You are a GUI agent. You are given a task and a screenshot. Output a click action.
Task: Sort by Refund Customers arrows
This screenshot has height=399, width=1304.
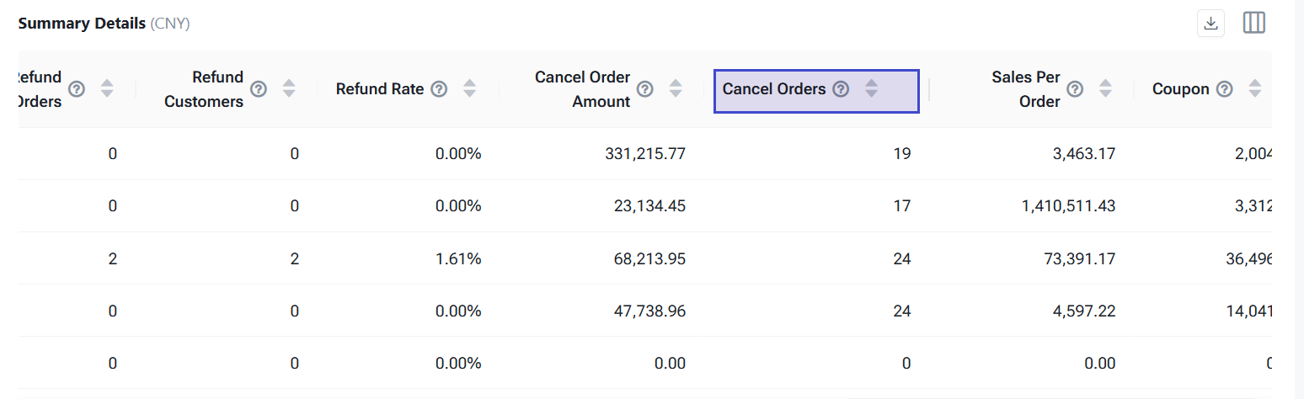290,89
